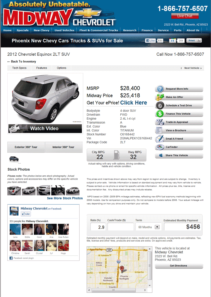The image size is (211, 297).
Task: Click the Like button in Facebook widget
Action: click(26, 214)
